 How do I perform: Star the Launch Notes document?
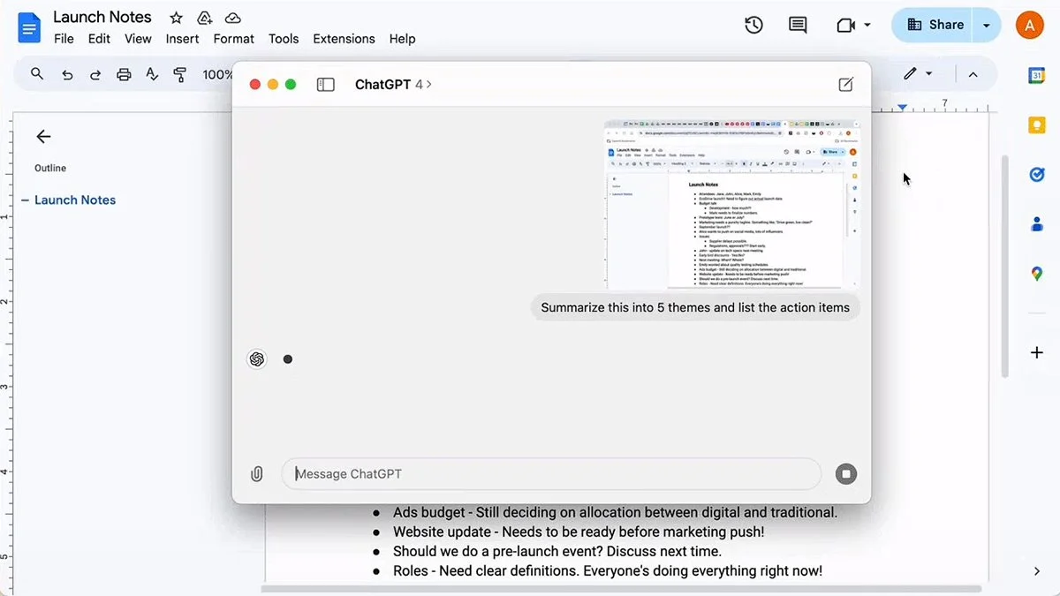pyautogui.click(x=176, y=17)
